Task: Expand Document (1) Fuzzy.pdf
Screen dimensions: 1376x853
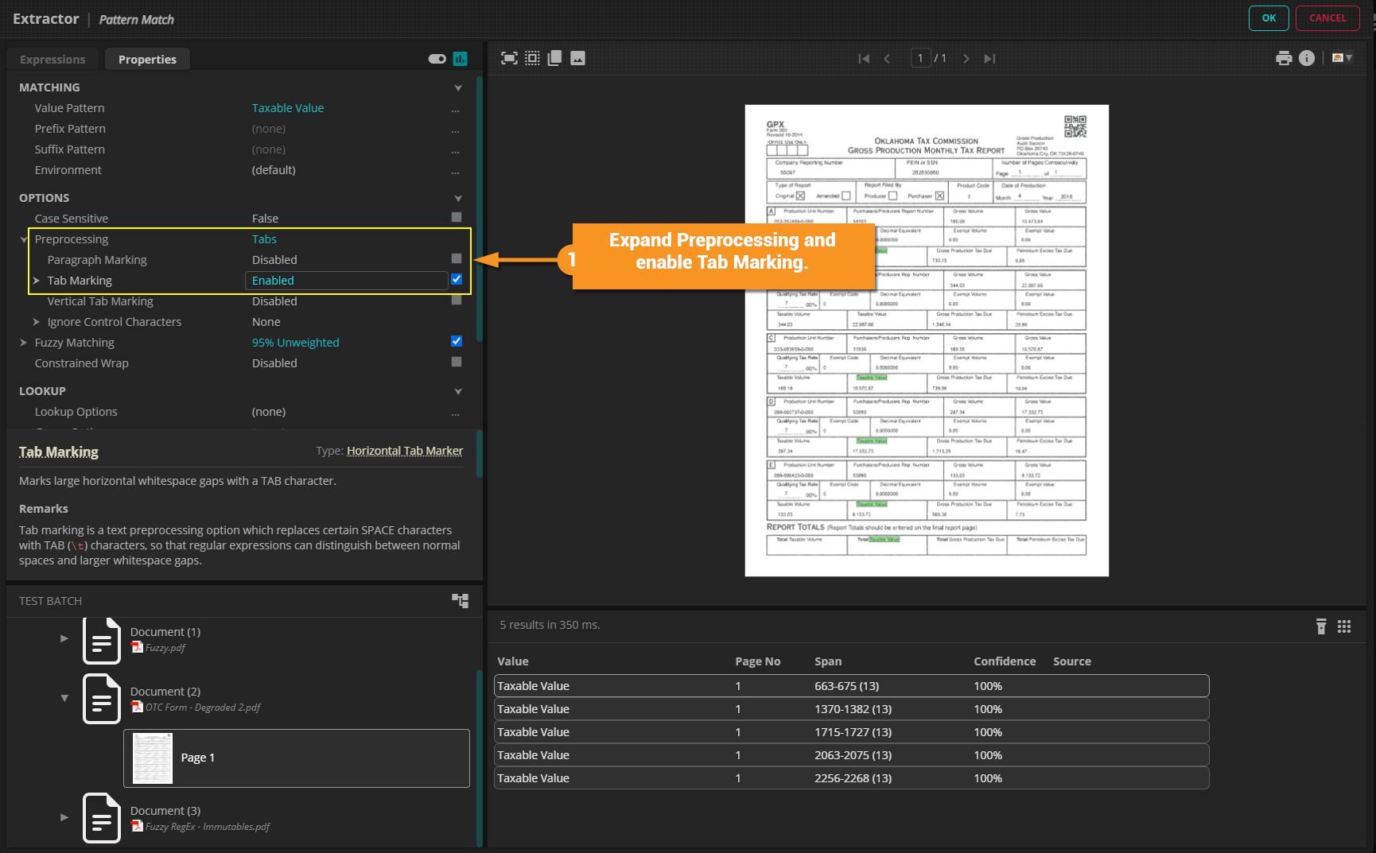Action: coord(64,638)
